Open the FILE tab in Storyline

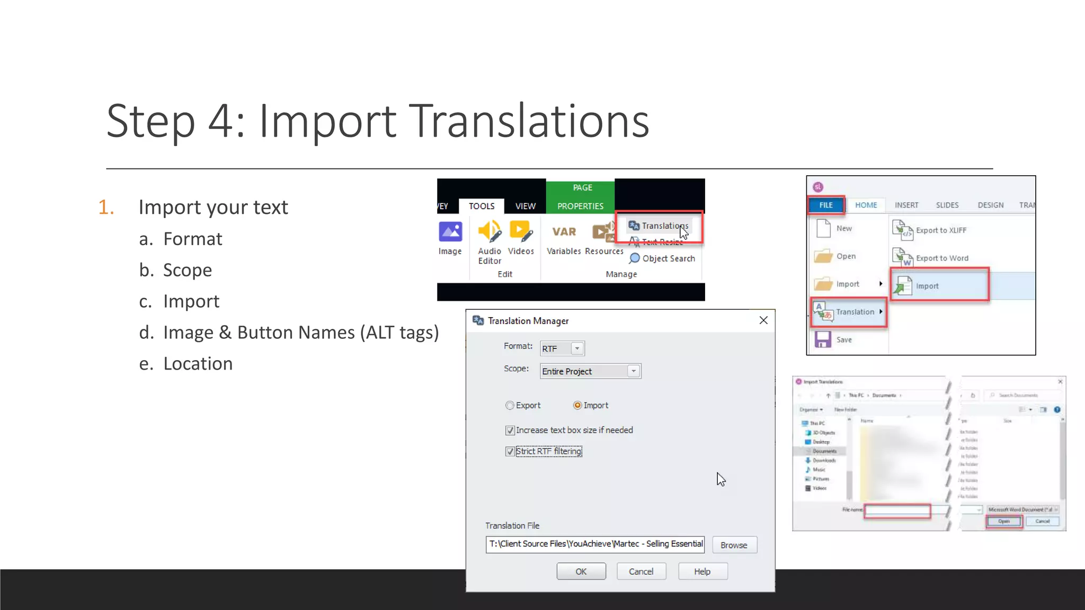[x=826, y=205]
